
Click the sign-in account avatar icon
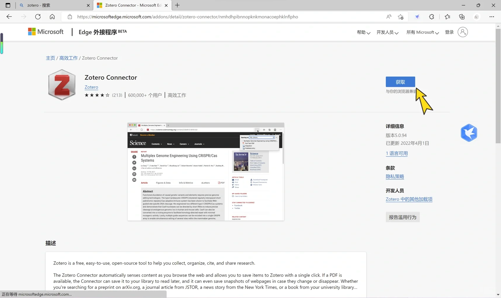(463, 32)
